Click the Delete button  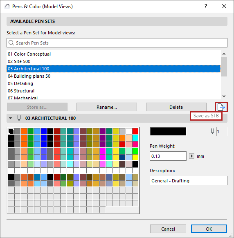176,107
